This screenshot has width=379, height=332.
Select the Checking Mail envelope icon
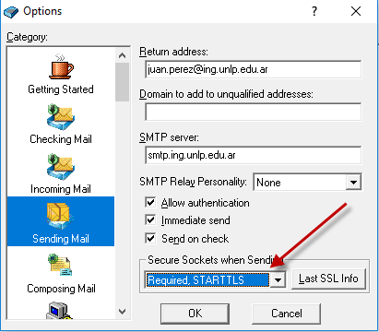pos(61,117)
